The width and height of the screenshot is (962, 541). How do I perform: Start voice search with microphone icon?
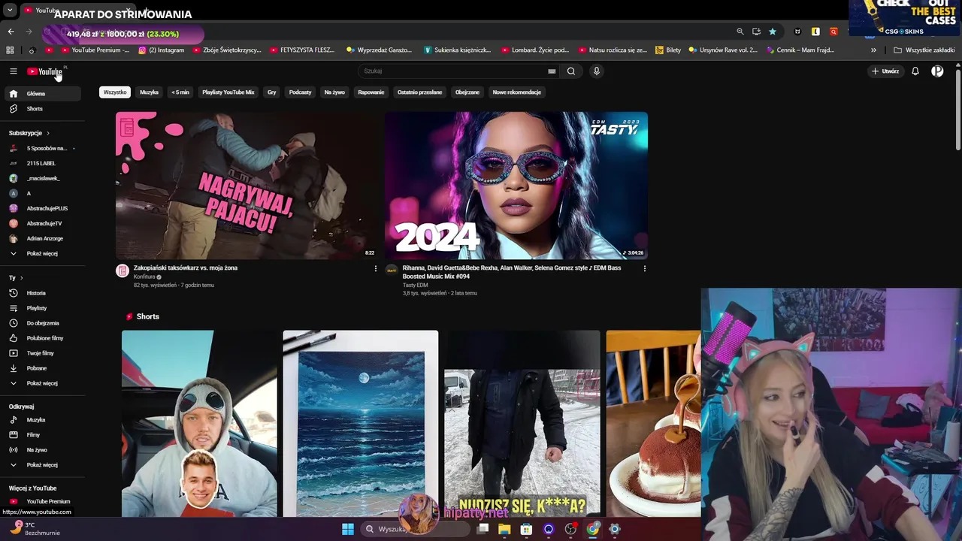click(x=597, y=71)
